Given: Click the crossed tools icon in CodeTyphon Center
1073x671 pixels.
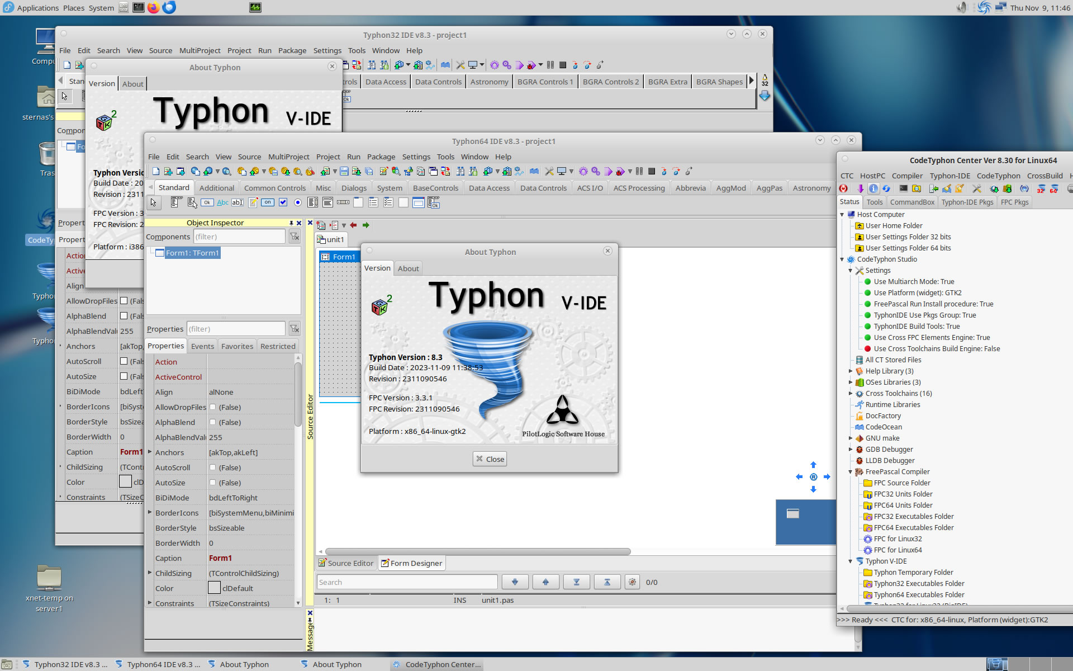Looking at the screenshot, I should [977, 188].
